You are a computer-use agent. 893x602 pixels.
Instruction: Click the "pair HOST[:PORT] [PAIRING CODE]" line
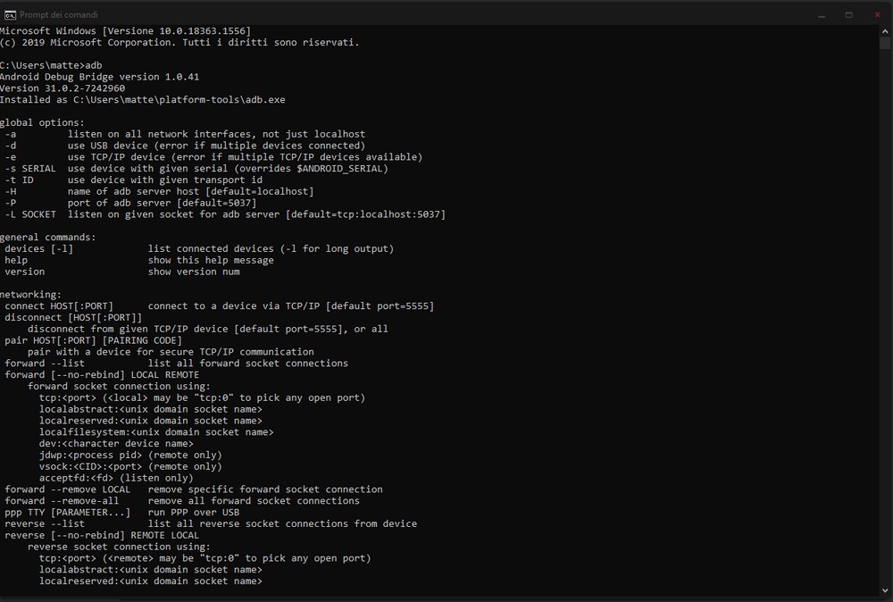pyautogui.click(x=94, y=340)
